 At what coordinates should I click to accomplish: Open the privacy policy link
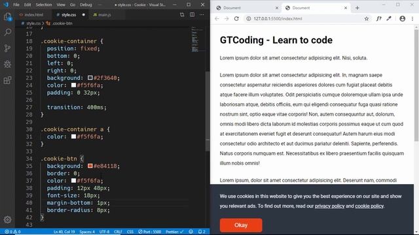[329, 206]
